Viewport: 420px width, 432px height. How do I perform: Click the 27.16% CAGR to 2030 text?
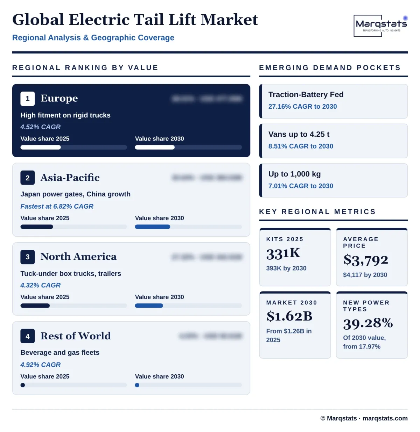point(303,107)
